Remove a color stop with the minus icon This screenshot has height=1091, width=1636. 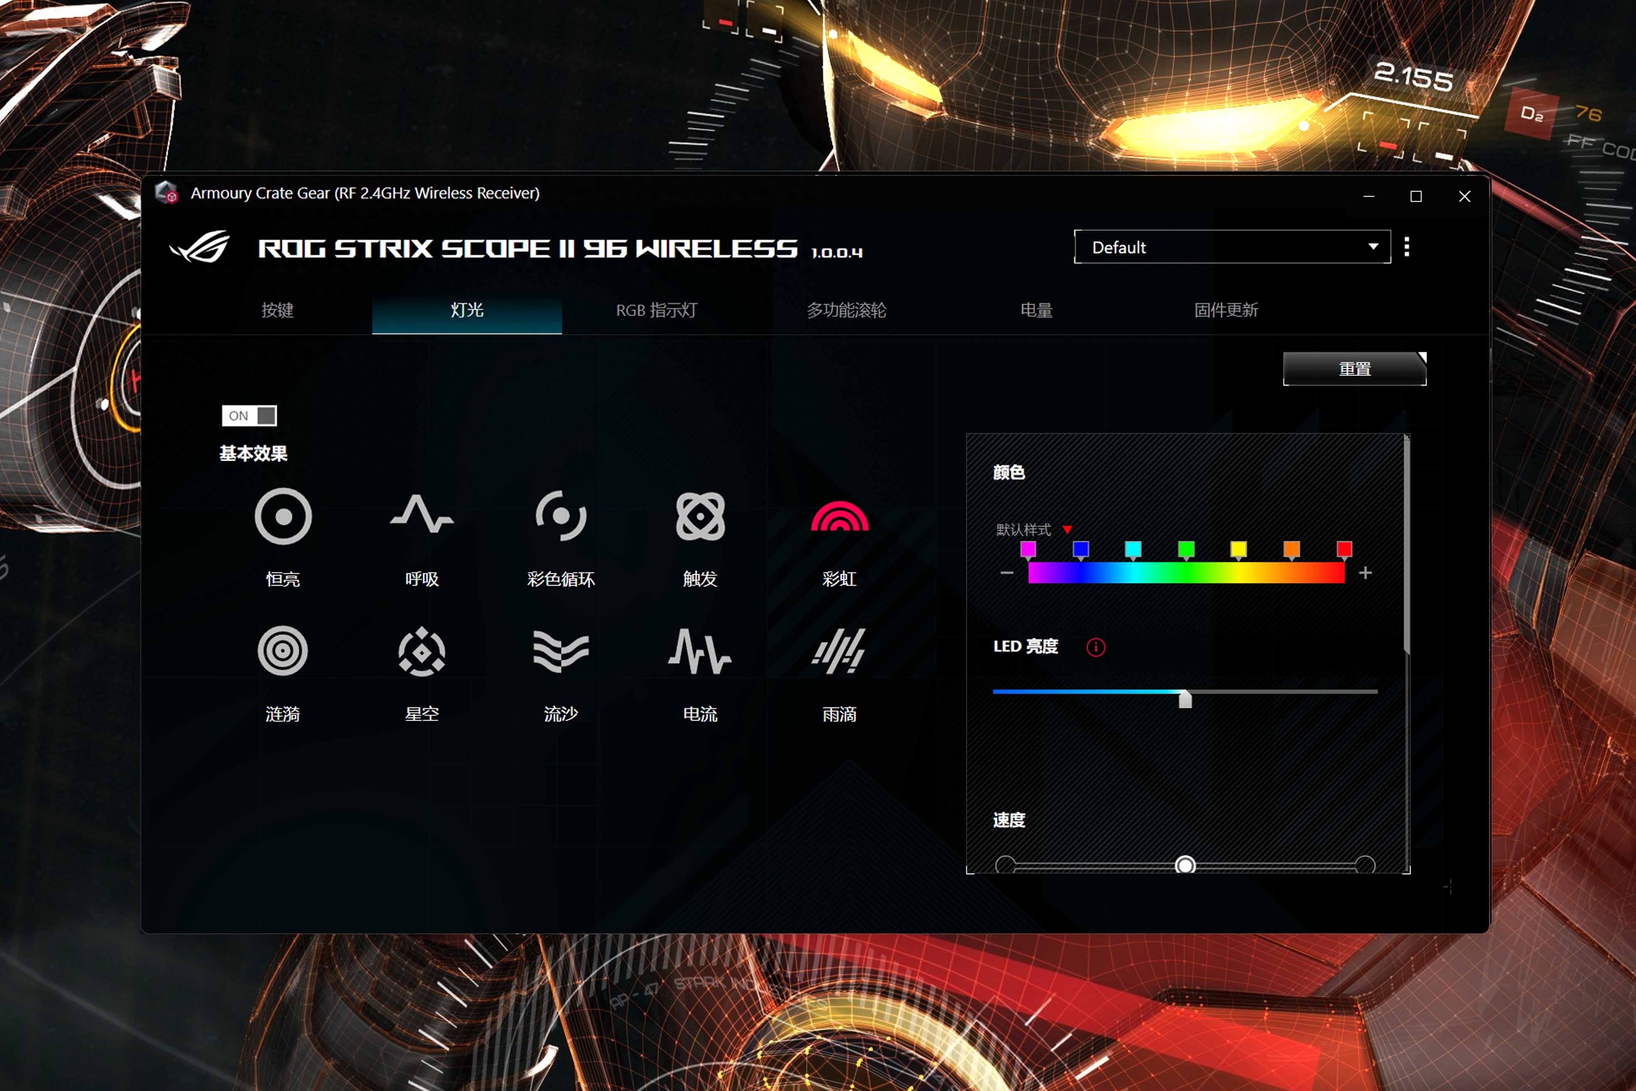coord(1007,573)
